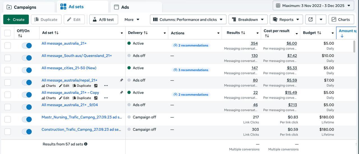The height and width of the screenshot is (154, 359).
Task: Tick the select-all checkbox in table header
Action: [x=8, y=33]
